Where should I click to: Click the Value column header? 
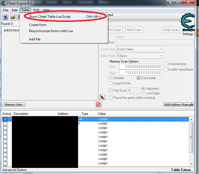[x=145, y=114]
